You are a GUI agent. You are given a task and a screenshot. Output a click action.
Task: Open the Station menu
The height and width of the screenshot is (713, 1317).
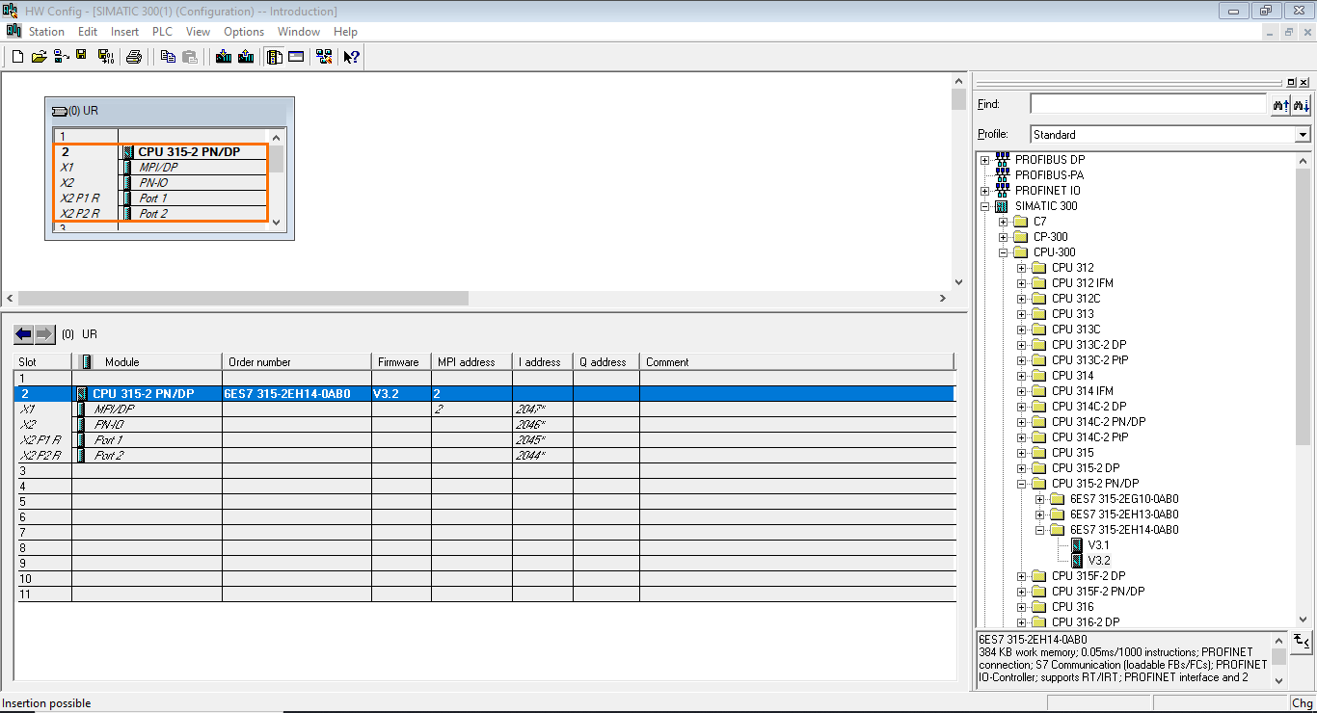point(46,32)
